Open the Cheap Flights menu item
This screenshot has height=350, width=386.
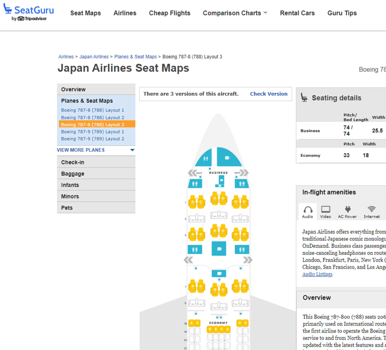170,13
